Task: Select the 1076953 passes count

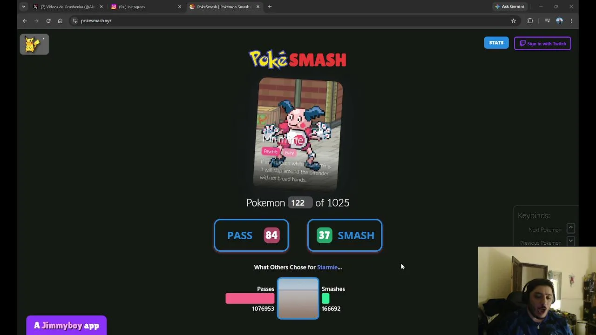Action: (x=263, y=308)
